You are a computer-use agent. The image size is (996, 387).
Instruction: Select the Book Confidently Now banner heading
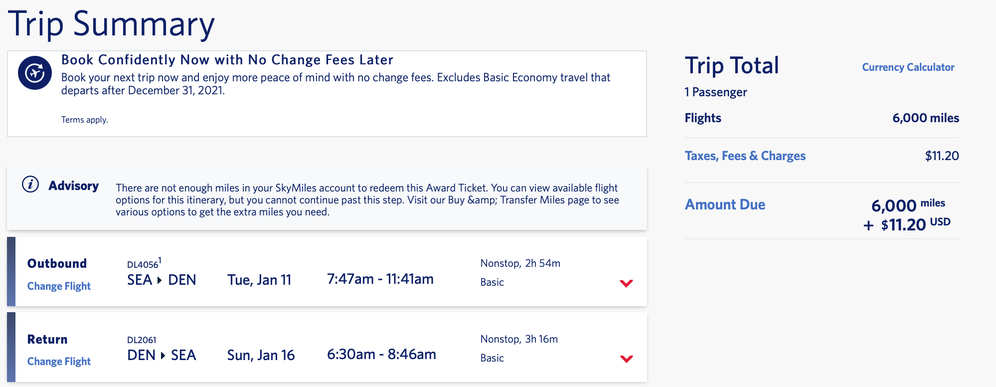(x=227, y=60)
